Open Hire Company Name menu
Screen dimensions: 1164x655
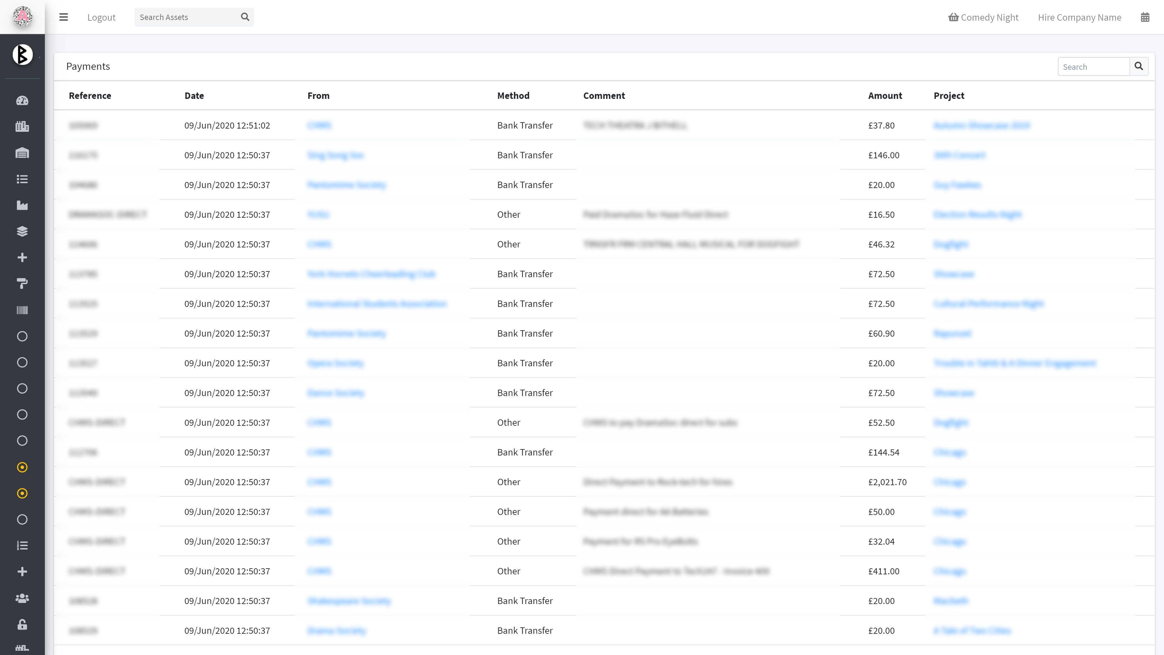pos(1079,17)
